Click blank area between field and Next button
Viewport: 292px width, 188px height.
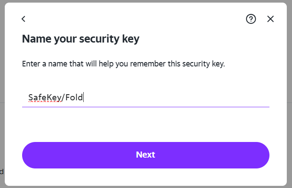click(x=145, y=124)
